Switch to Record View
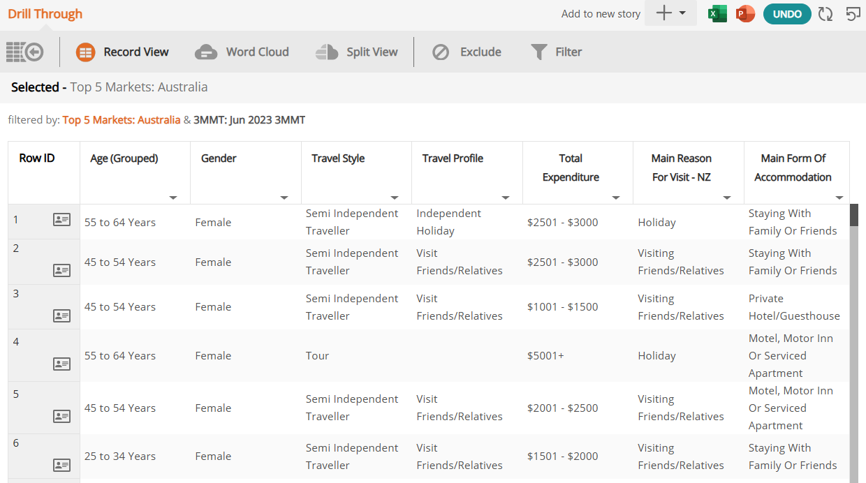Viewport: 866px width, 483px height. tap(122, 52)
